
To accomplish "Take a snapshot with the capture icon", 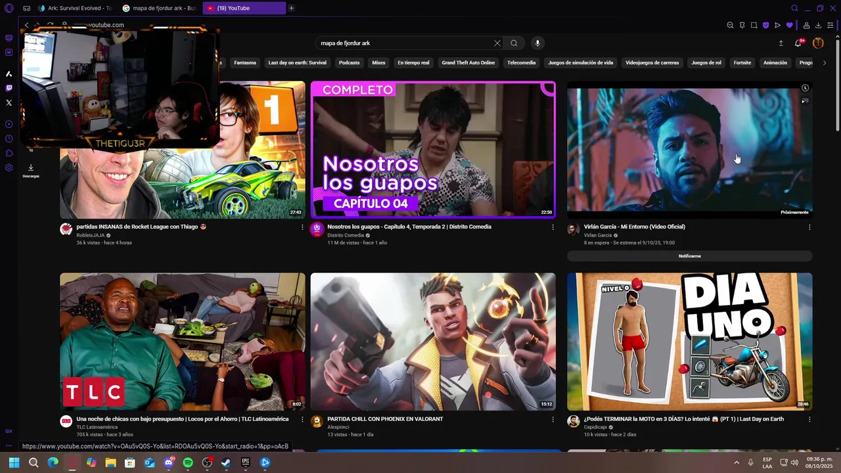I will click(x=754, y=25).
